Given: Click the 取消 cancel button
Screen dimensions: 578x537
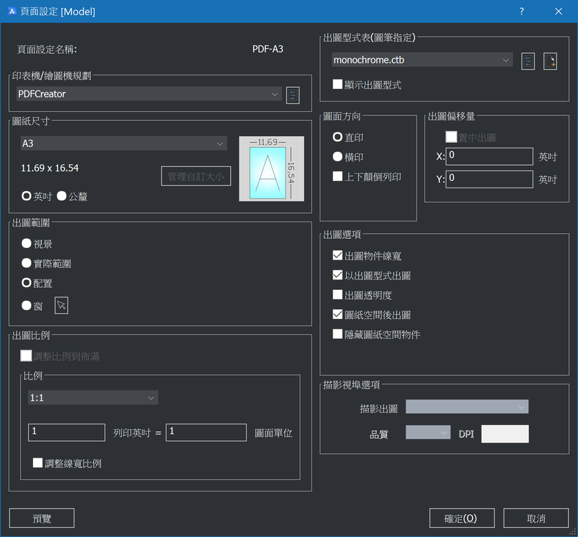Looking at the screenshot, I should (536, 518).
